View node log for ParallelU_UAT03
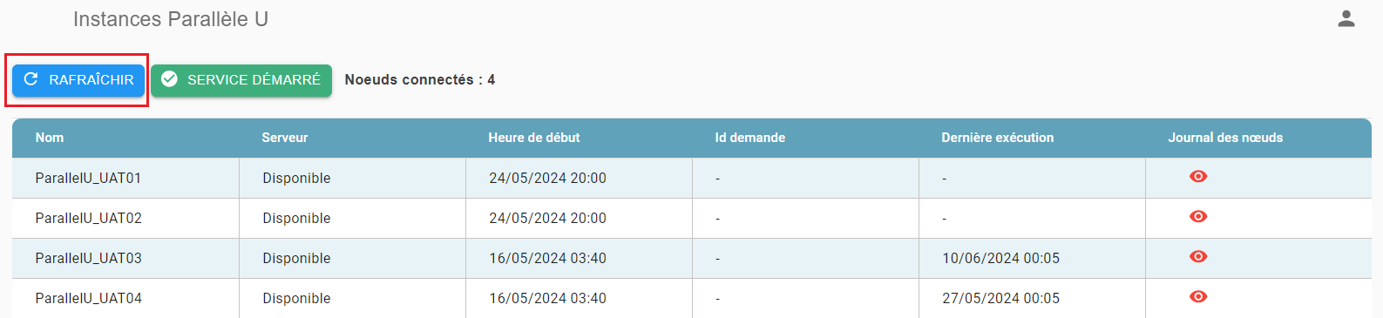The height and width of the screenshot is (318, 1383). [x=1198, y=257]
